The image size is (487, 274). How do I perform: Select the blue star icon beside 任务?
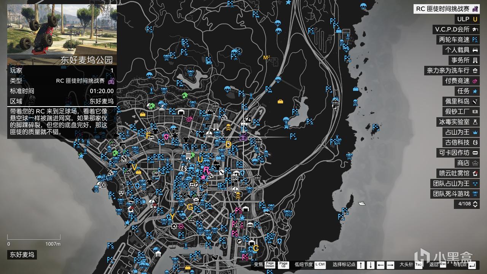point(475,91)
